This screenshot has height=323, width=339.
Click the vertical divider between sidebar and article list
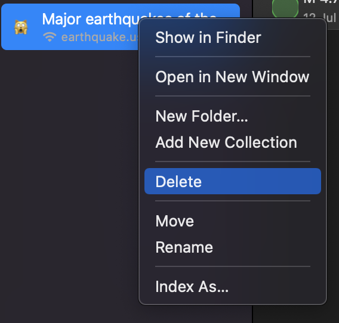coord(252,314)
